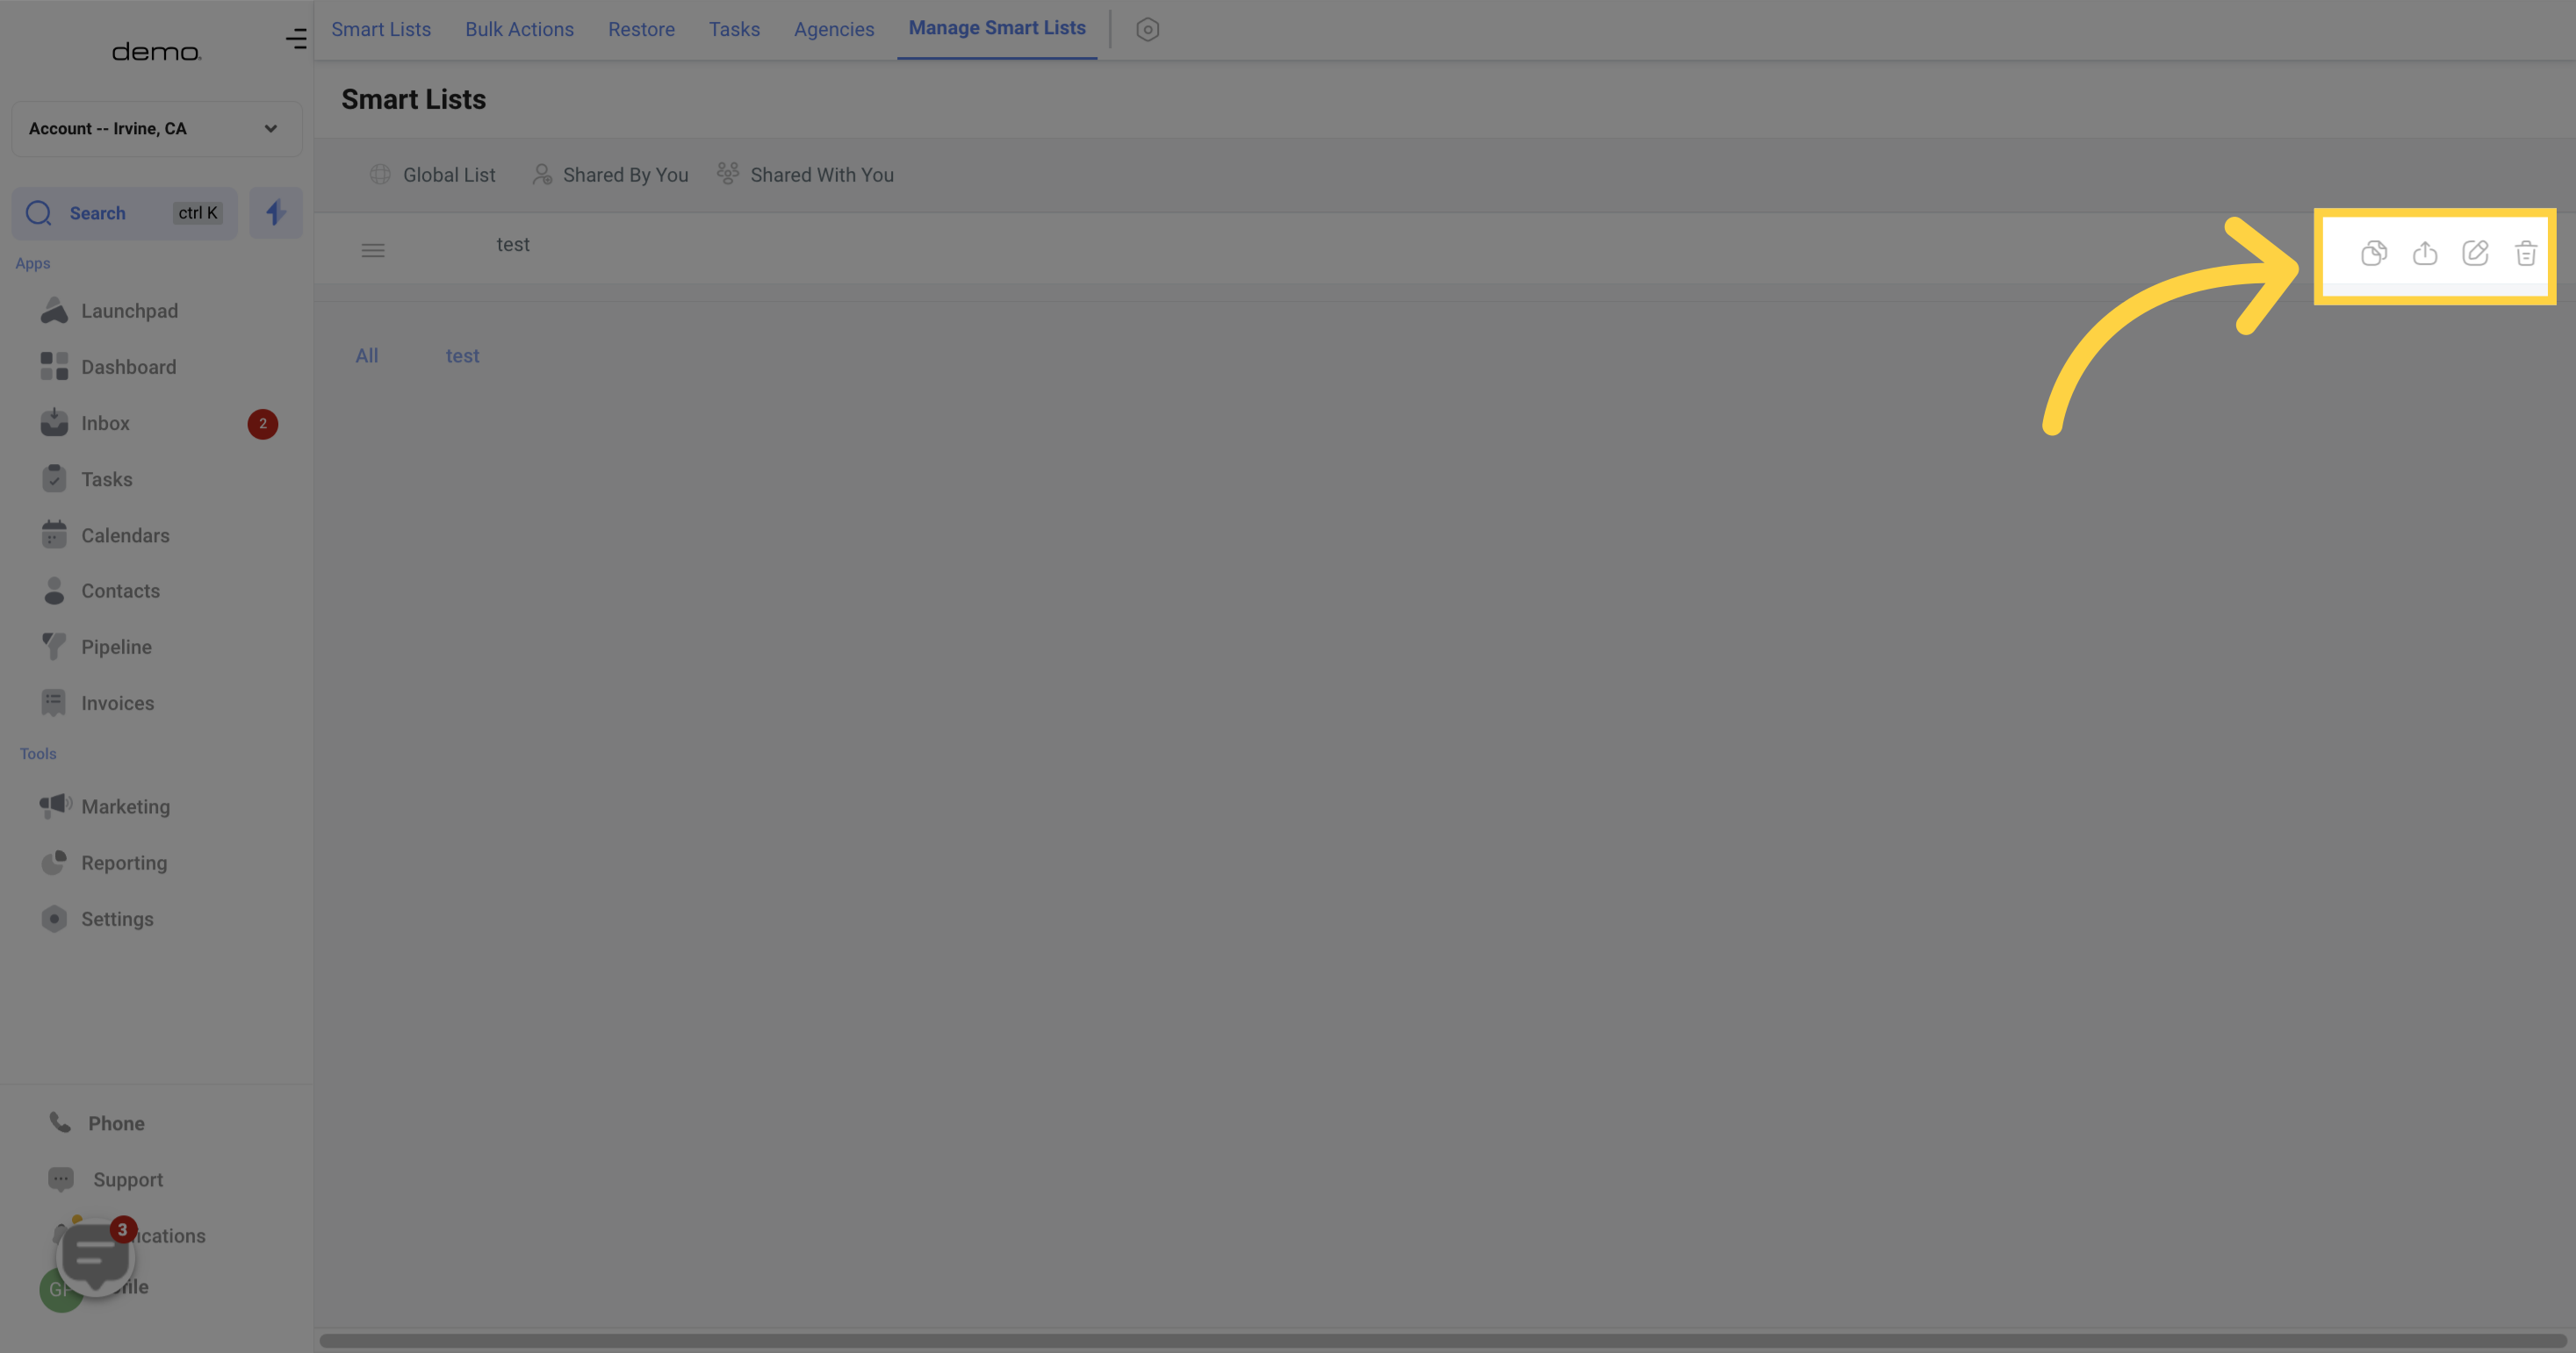
Task: Click the search icon in sidebar
Action: pos(38,211)
